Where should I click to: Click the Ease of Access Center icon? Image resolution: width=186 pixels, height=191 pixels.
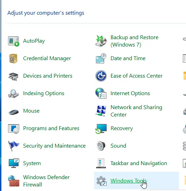[x=101, y=76]
